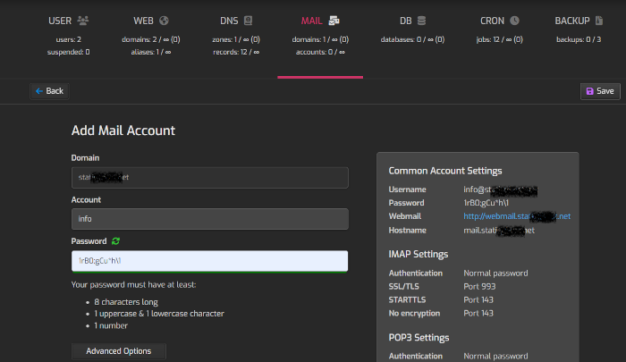This screenshot has height=362, width=626.
Task: Click the database icon beside DB
Action: click(421, 20)
